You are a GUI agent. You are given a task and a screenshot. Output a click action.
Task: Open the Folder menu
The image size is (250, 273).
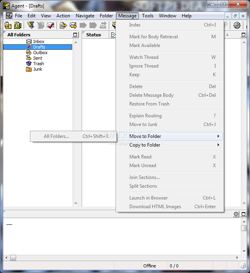pyautogui.click(x=106, y=16)
